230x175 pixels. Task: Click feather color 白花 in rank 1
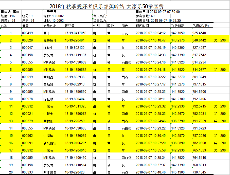125,33
